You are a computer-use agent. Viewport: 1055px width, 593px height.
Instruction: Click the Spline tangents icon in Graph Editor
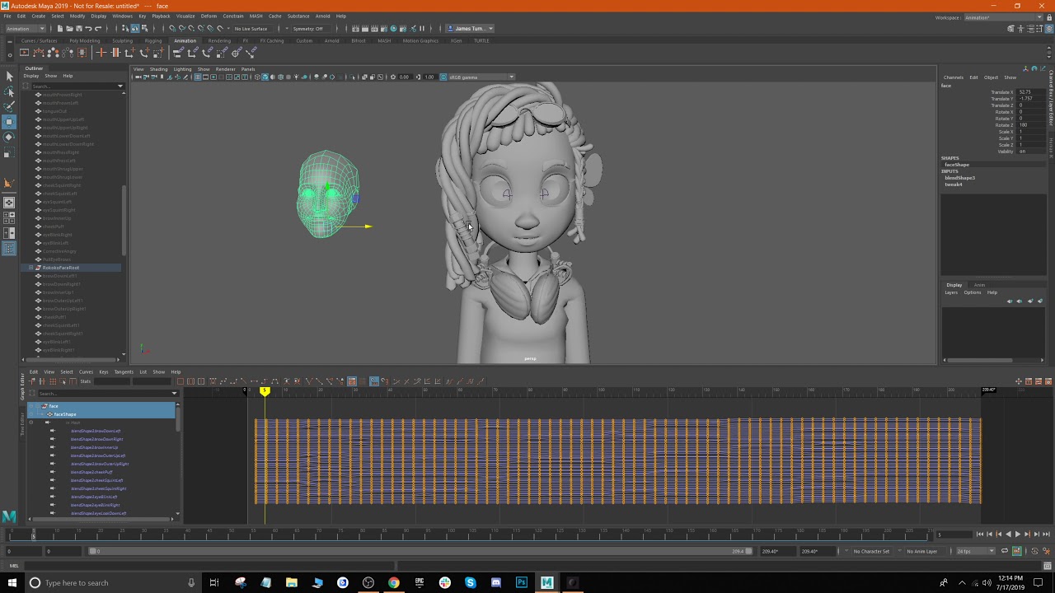click(223, 381)
